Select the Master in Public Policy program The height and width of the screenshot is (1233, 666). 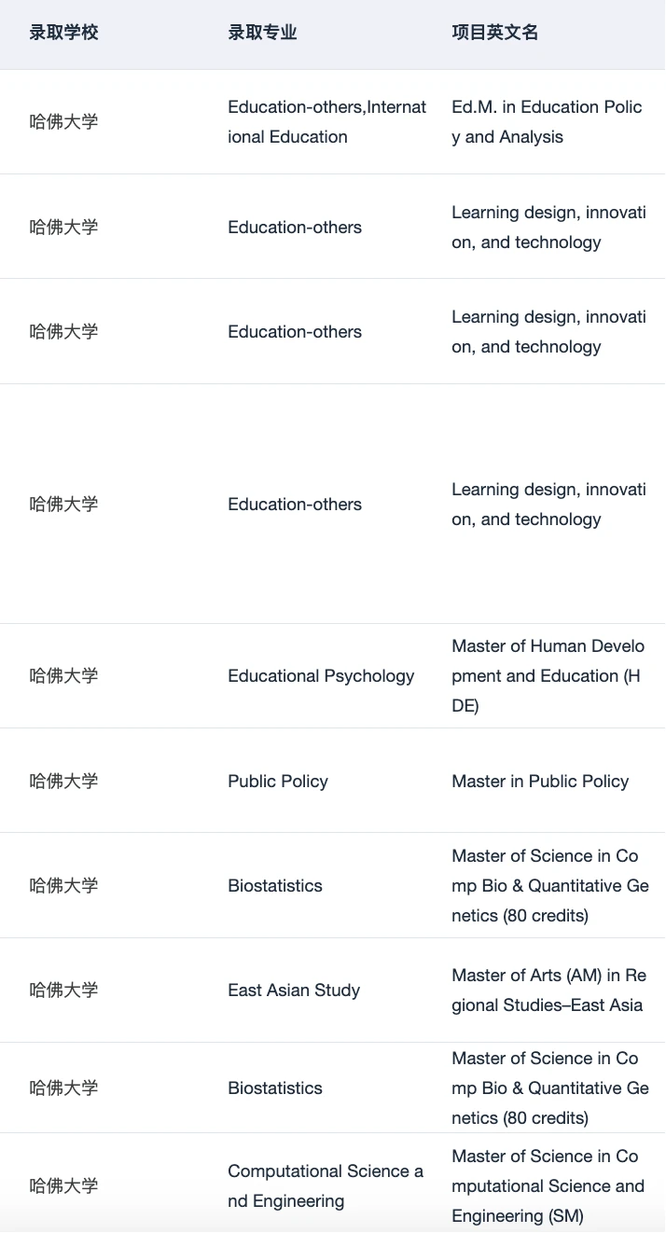540,782
